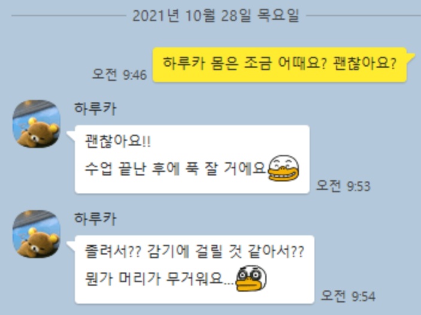The width and height of the screenshot is (421, 315).
Task: Click the date divider 2021년 10월 28일 목요일
Action: coord(216,16)
